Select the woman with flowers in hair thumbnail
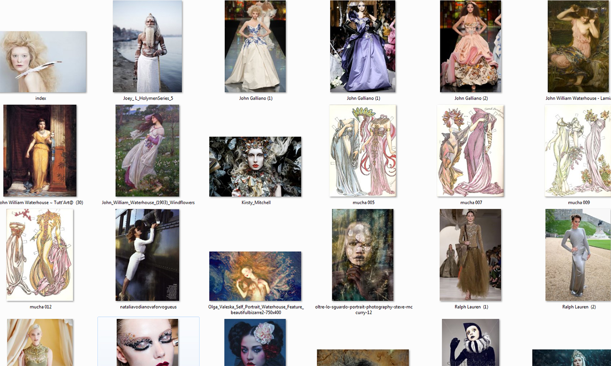This screenshot has width=611, height=366. 255,342
